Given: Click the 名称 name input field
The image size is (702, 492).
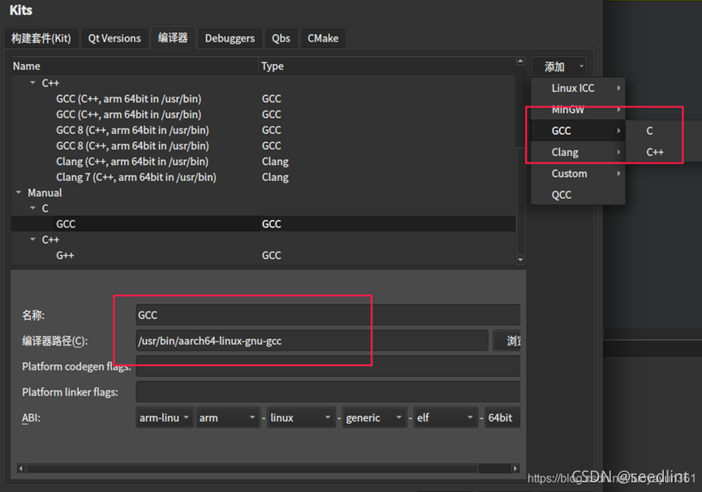Looking at the screenshot, I should point(328,315).
